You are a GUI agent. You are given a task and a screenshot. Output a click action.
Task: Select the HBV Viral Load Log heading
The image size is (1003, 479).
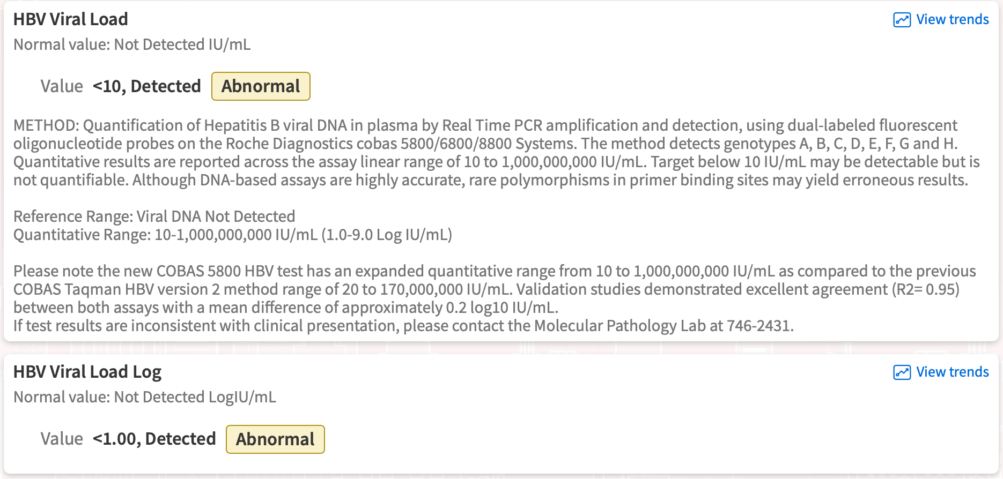point(87,372)
